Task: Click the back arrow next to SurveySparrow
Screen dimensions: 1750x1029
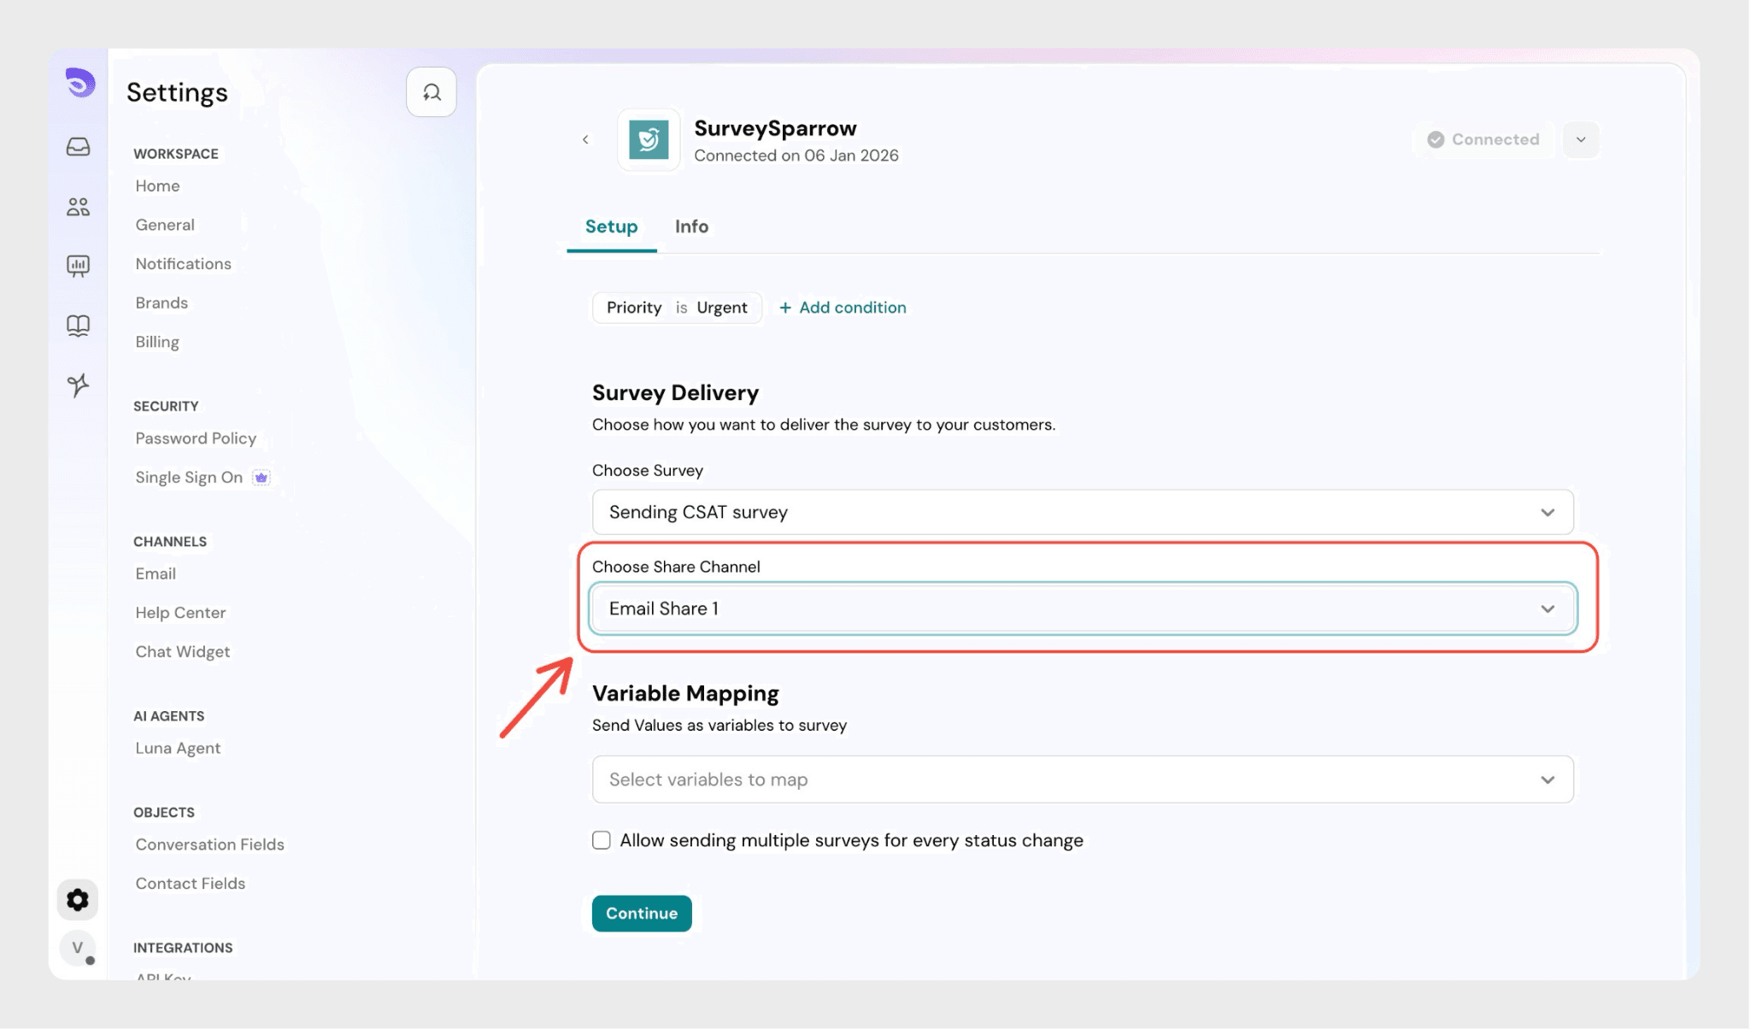Action: coord(585,139)
